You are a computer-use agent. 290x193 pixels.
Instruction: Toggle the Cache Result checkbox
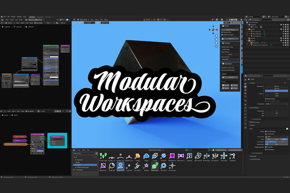[266, 134]
